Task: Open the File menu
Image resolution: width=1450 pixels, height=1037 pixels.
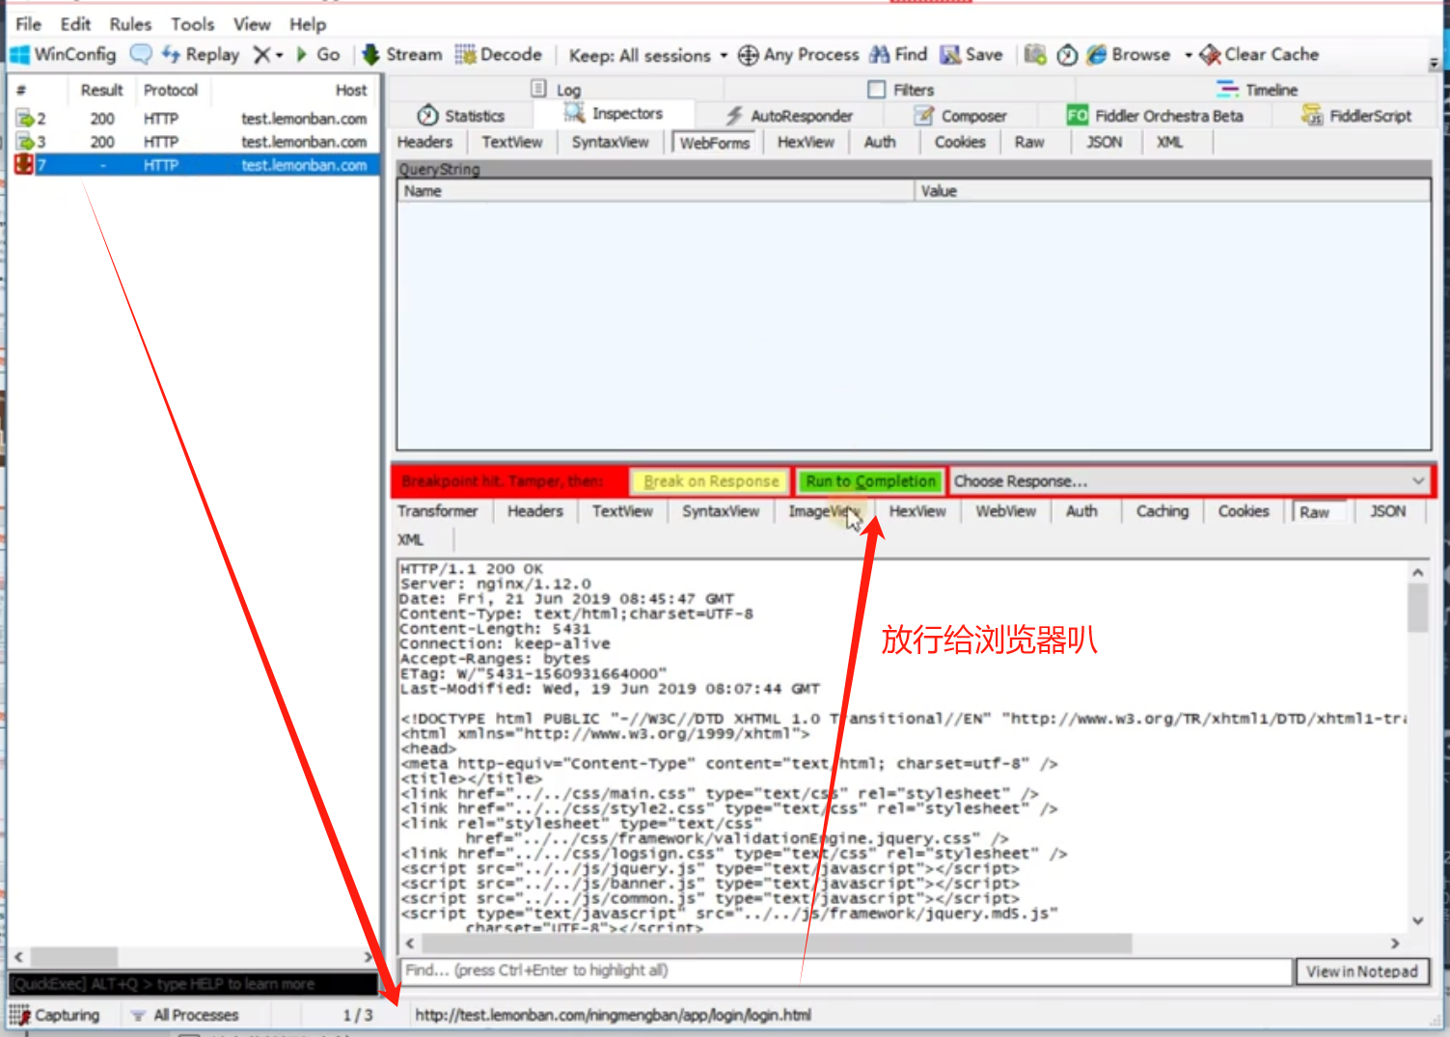Action: tap(28, 24)
